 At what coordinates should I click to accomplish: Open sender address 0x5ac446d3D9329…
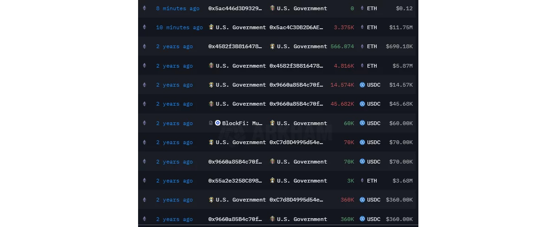[x=235, y=8]
